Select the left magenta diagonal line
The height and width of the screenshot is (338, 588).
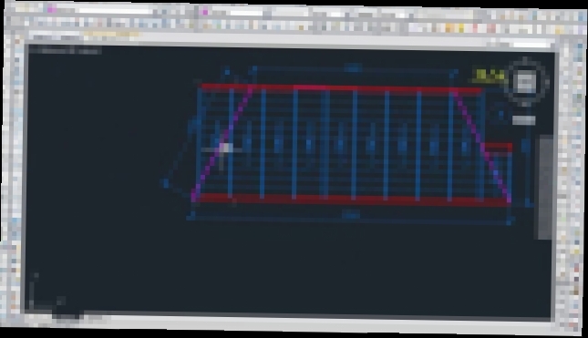click(222, 142)
